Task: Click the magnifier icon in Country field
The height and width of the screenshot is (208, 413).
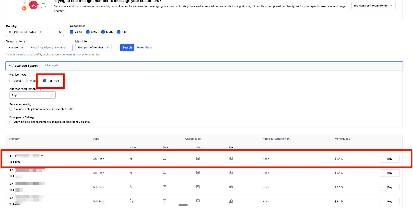Action: [60, 32]
